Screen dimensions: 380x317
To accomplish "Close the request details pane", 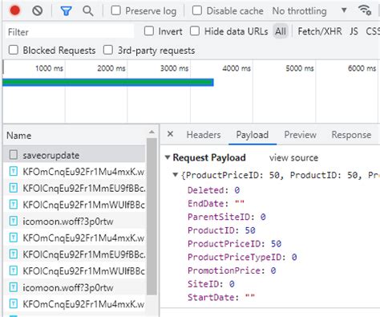I will (x=170, y=134).
